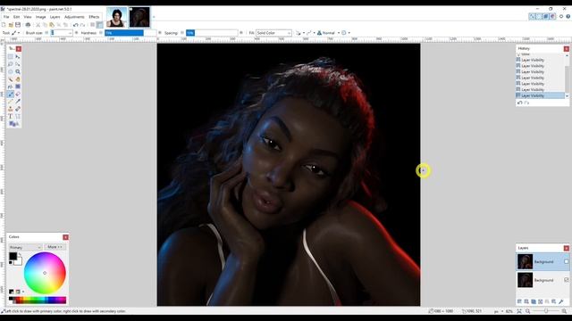Select the Move Selected Pixels tool

click(x=18, y=57)
